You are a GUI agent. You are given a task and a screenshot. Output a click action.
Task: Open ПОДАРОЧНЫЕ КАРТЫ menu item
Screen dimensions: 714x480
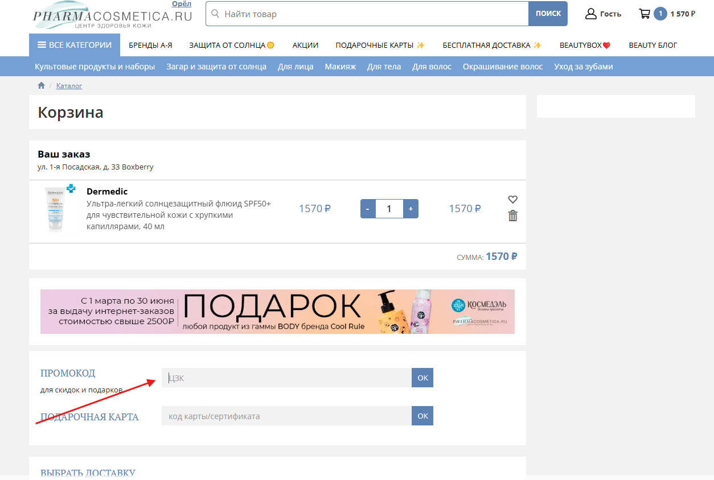[x=380, y=45]
